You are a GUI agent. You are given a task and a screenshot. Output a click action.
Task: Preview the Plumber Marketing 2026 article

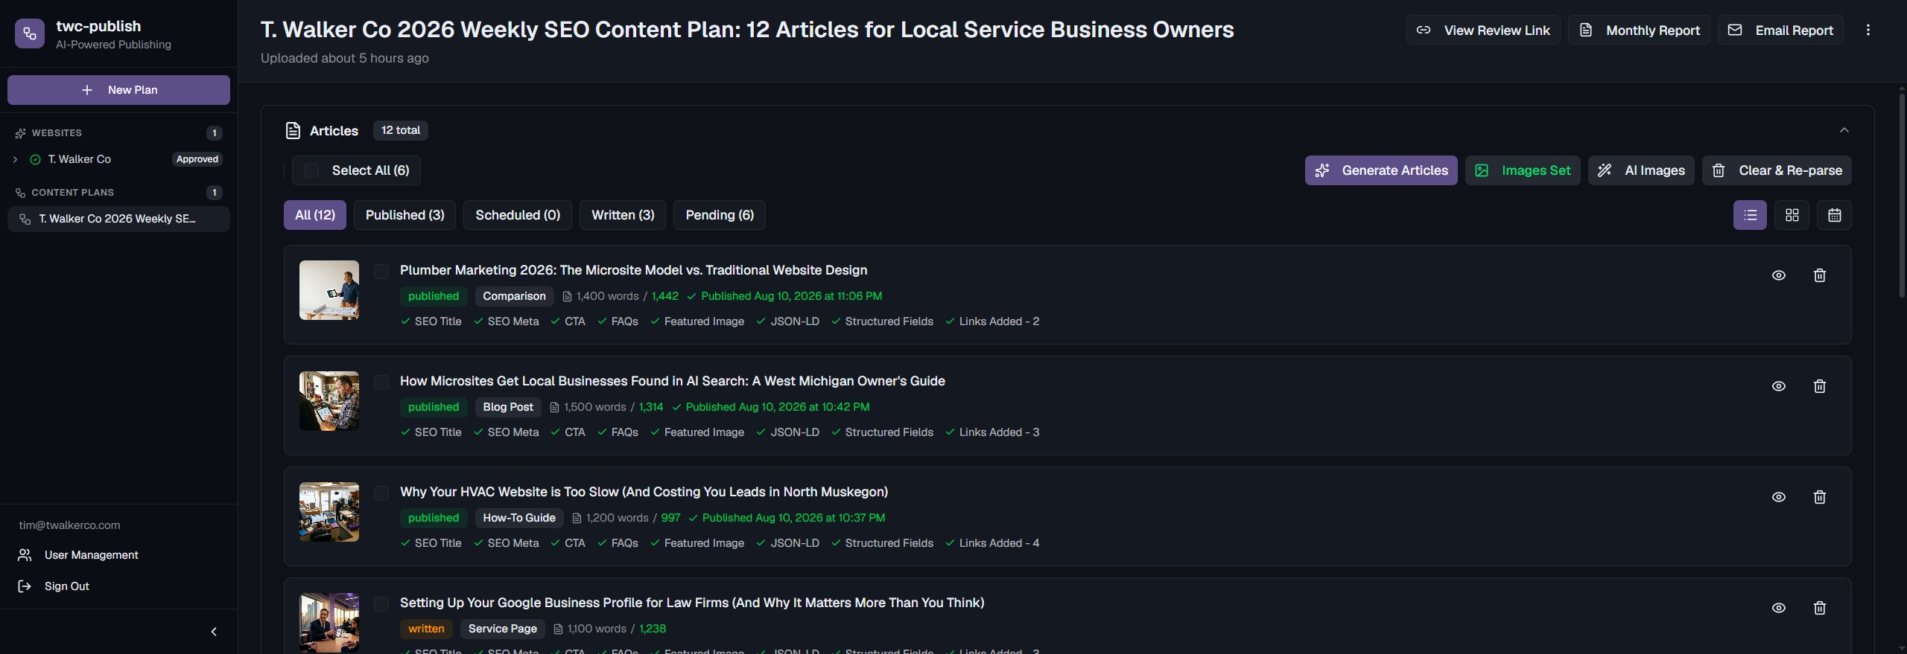1779,275
